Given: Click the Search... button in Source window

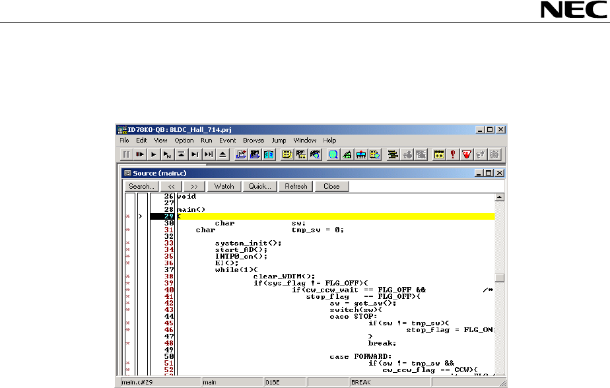Looking at the screenshot, I should click(x=141, y=186).
